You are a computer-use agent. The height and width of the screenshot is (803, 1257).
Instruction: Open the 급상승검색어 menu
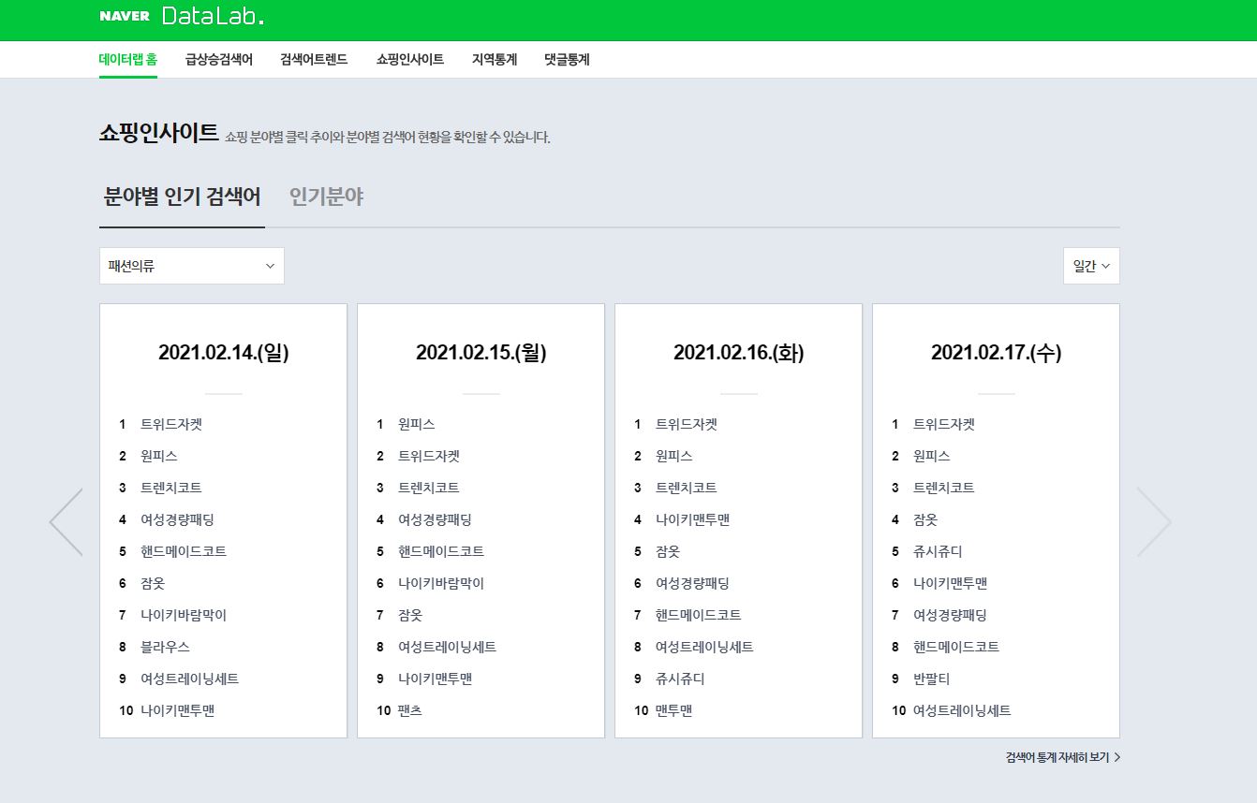click(219, 60)
